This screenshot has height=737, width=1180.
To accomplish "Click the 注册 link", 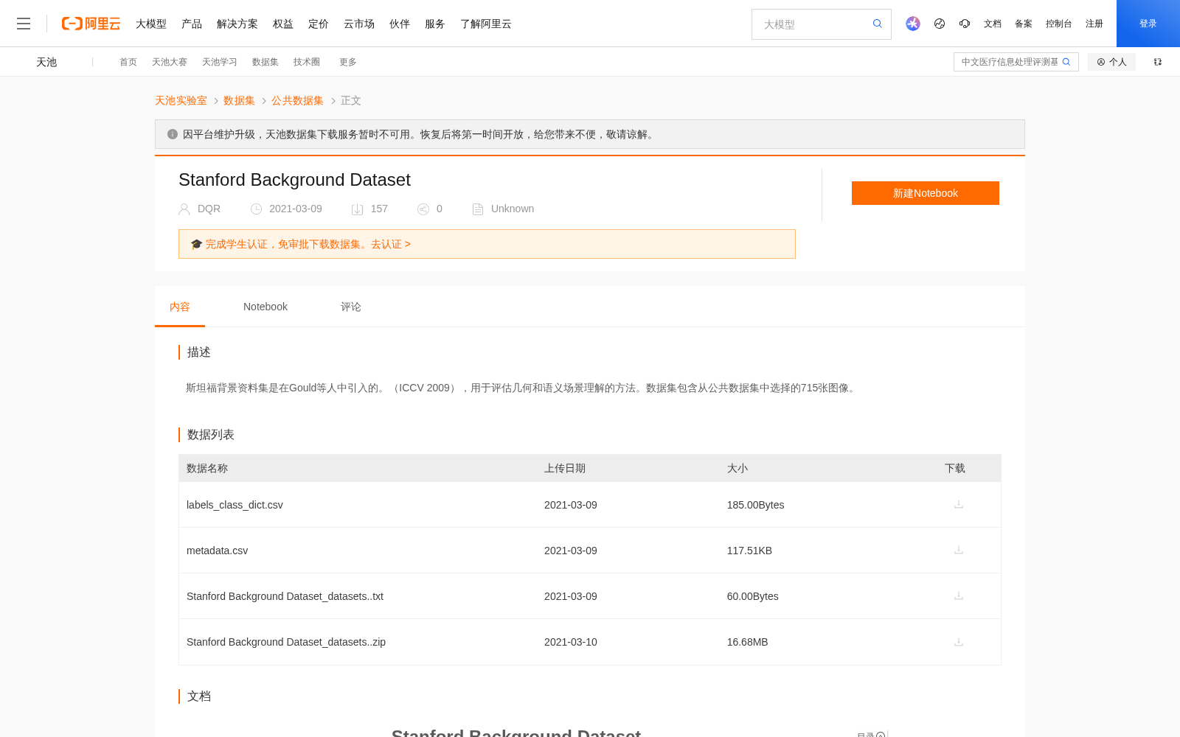I will 1094,24.
